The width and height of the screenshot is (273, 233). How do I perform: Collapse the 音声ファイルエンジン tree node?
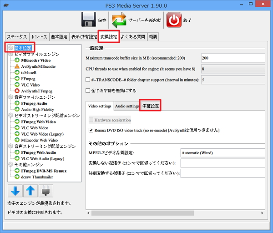[x=10, y=97]
